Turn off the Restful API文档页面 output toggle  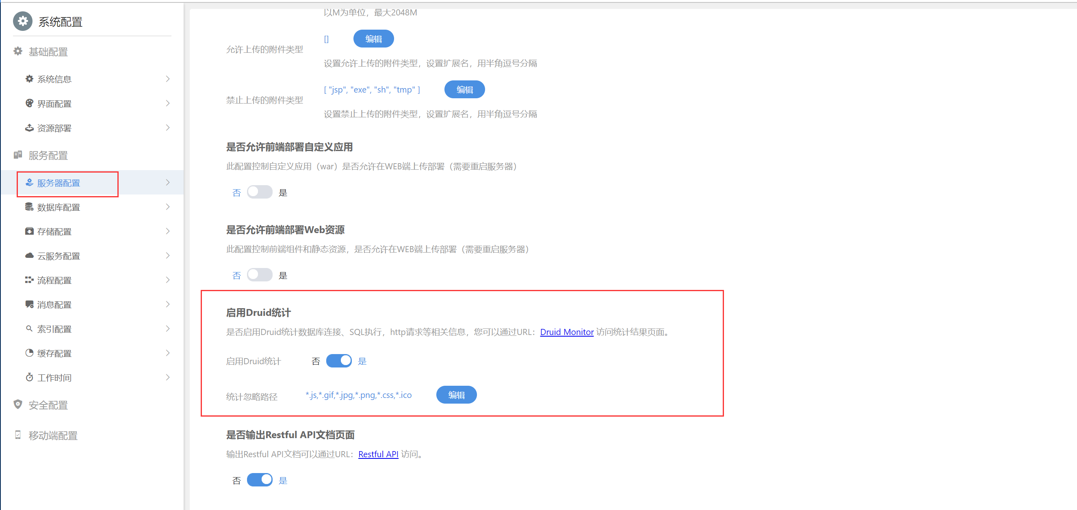(259, 480)
